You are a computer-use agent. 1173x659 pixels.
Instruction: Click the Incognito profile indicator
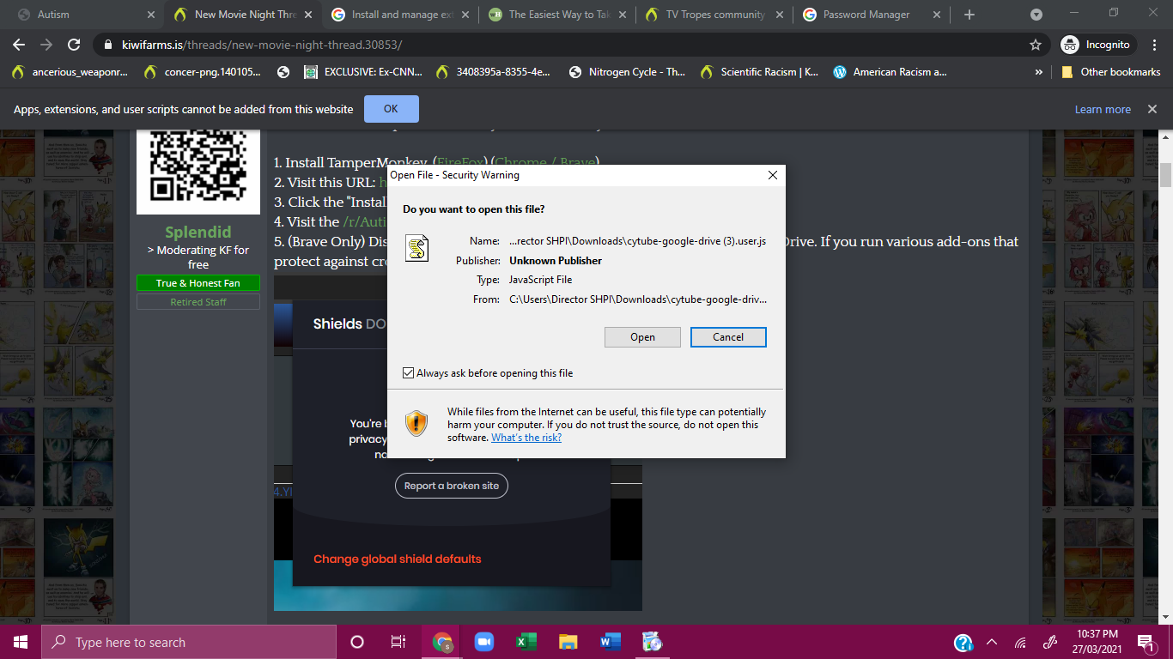coord(1097,45)
